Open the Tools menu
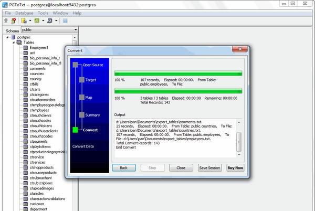 click(43, 13)
